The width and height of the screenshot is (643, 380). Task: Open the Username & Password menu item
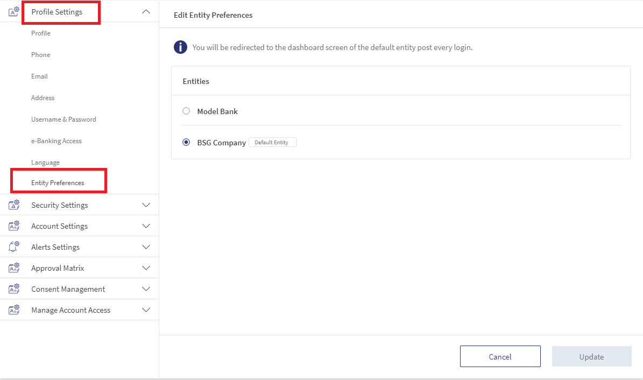(x=63, y=119)
